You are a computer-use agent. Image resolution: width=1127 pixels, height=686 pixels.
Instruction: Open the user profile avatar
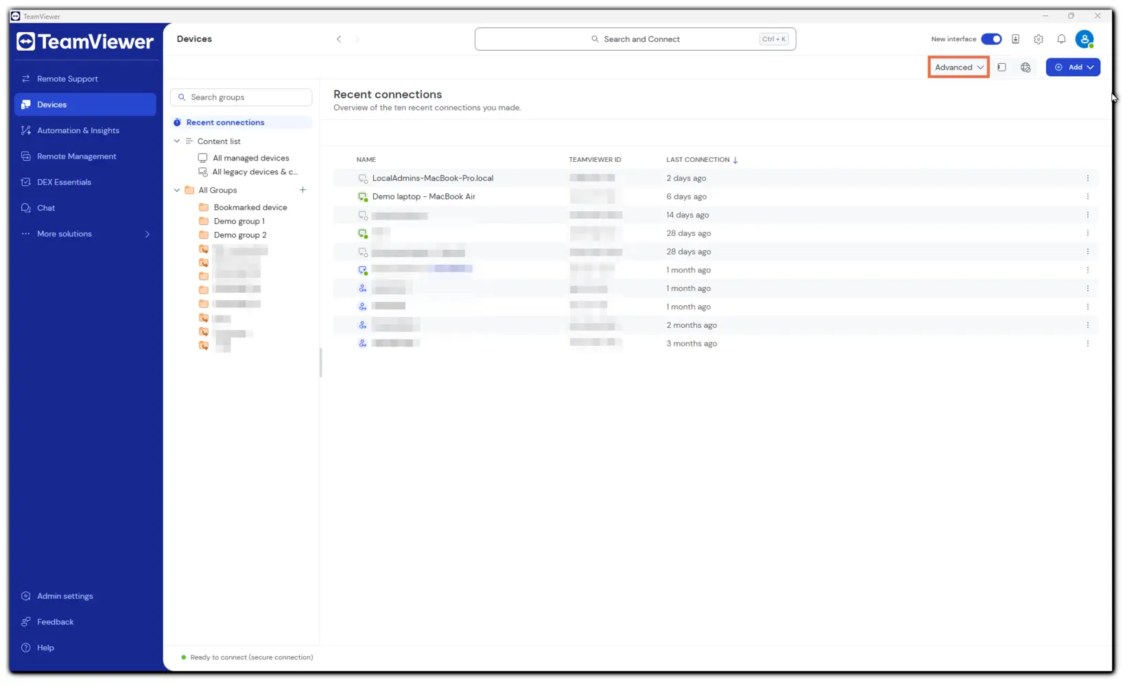click(x=1084, y=39)
